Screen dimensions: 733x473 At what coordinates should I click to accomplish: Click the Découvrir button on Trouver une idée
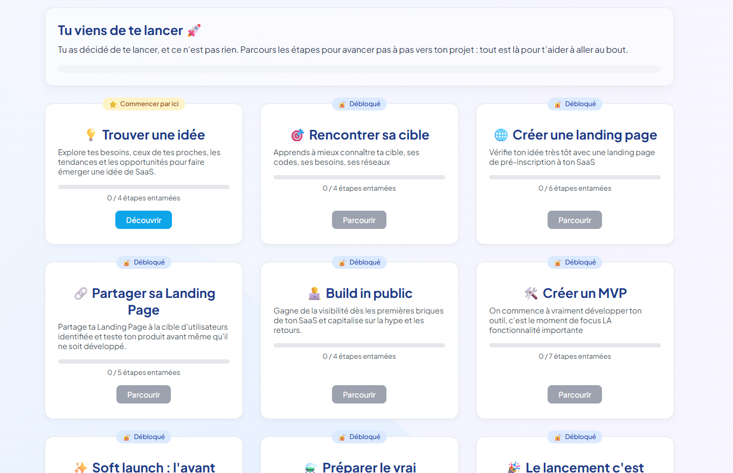(143, 220)
